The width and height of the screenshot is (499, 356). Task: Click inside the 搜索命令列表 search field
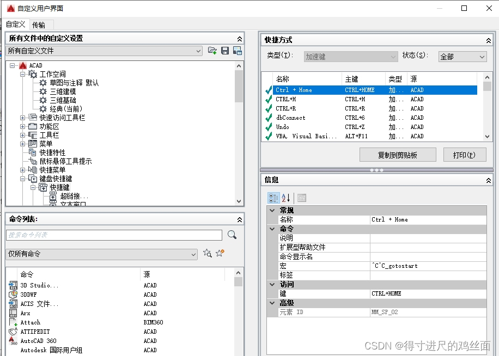114,235
